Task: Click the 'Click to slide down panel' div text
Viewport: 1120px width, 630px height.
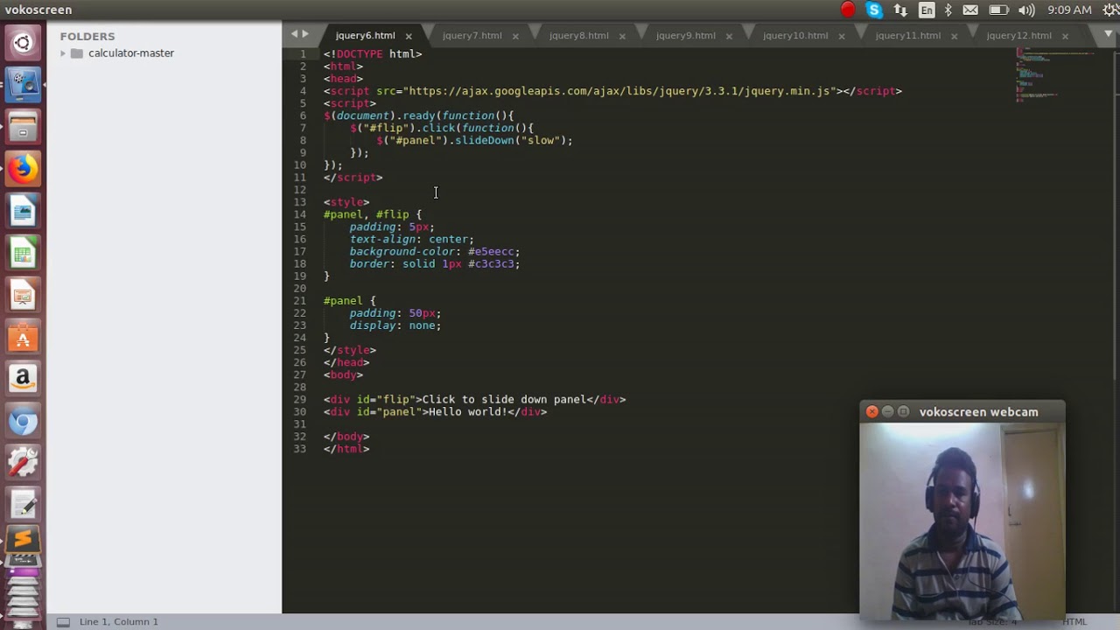Action: pos(504,399)
